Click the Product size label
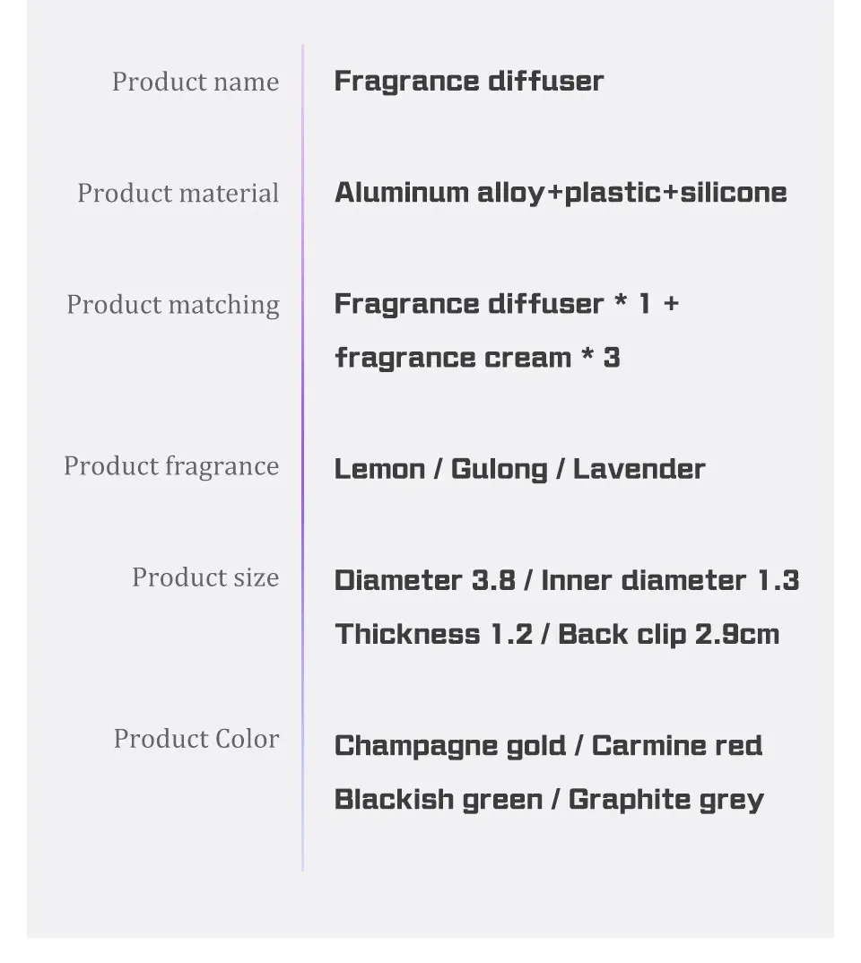This screenshot has width=861, height=963. (x=205, y=578)
